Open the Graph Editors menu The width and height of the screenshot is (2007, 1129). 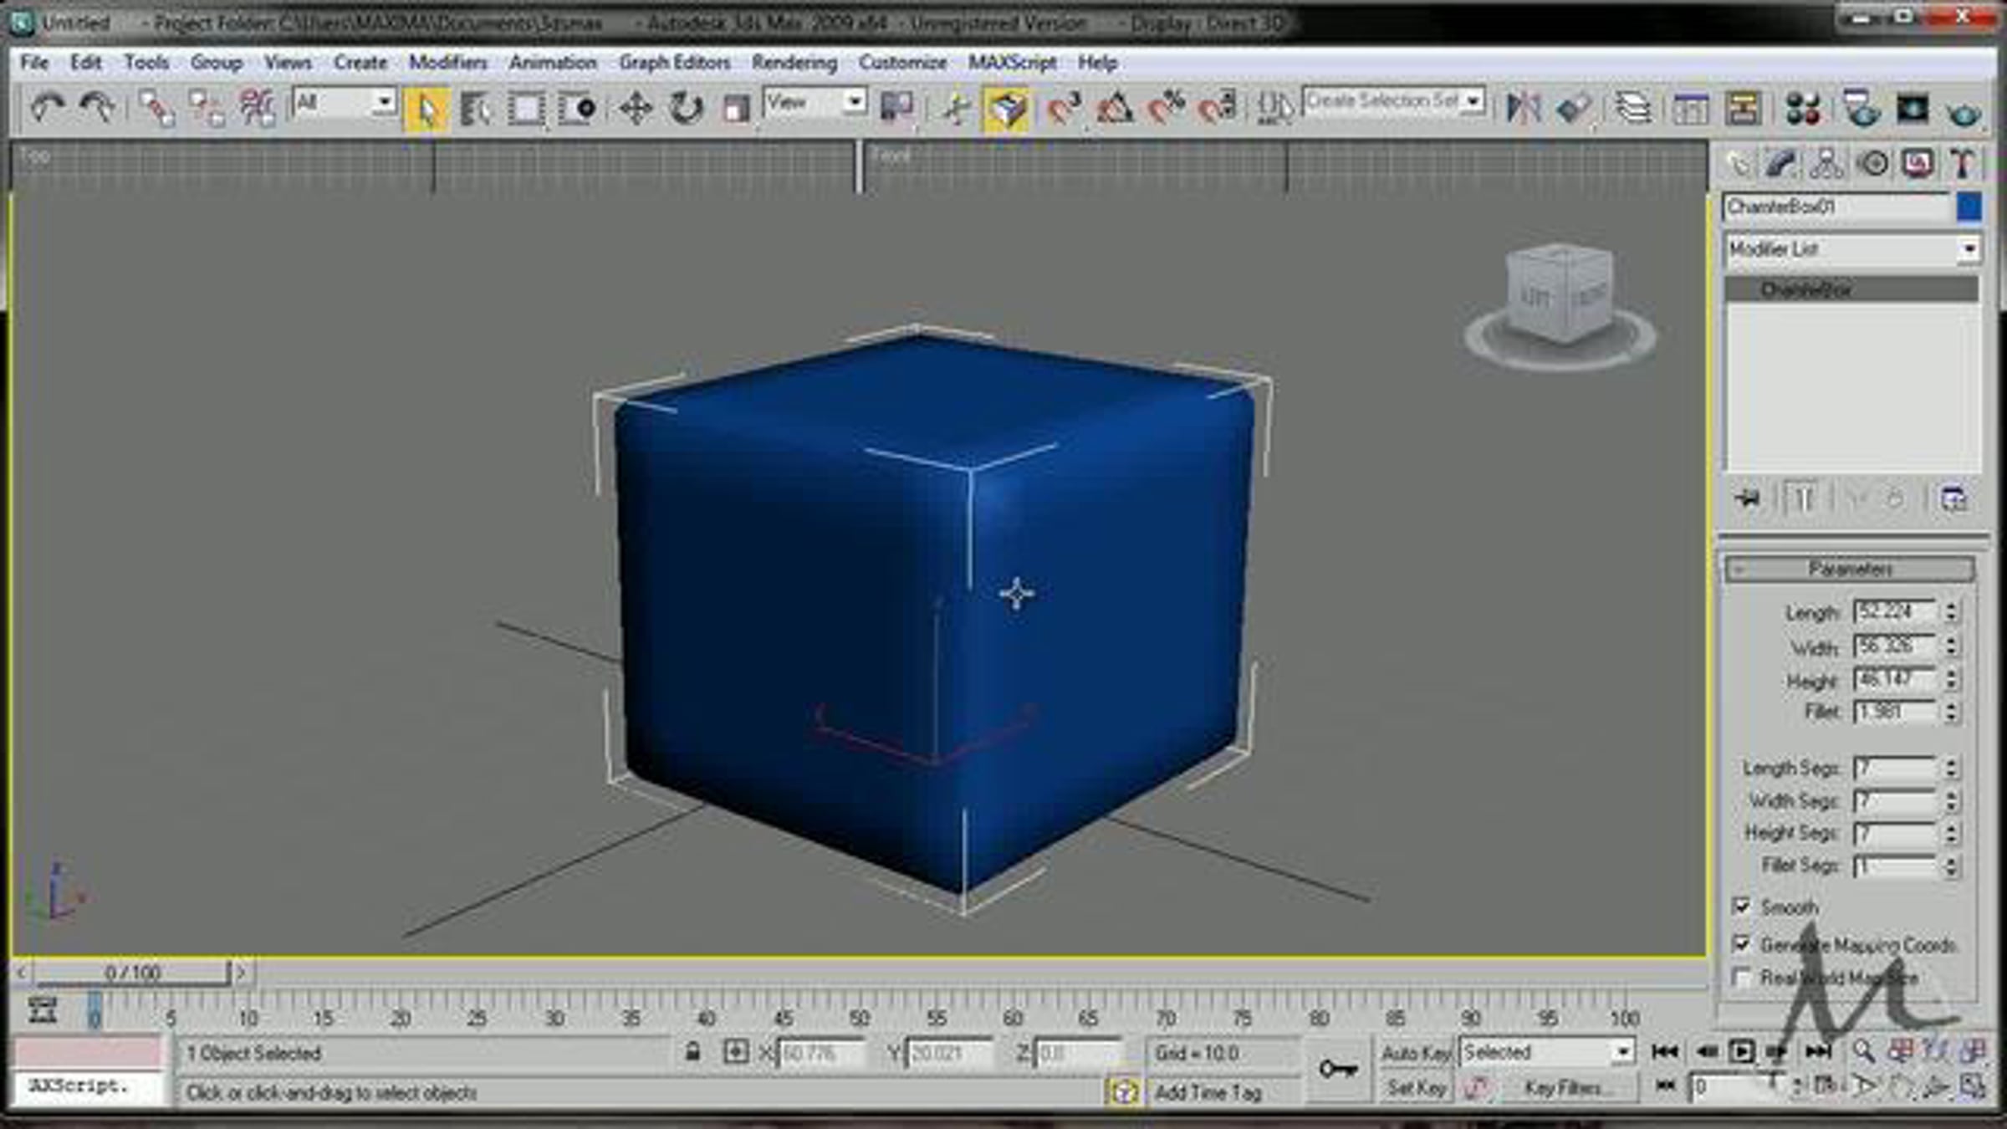pyautogui.click(x=674, y=63)
